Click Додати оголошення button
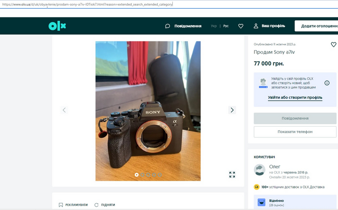 [x=316, y=26]
